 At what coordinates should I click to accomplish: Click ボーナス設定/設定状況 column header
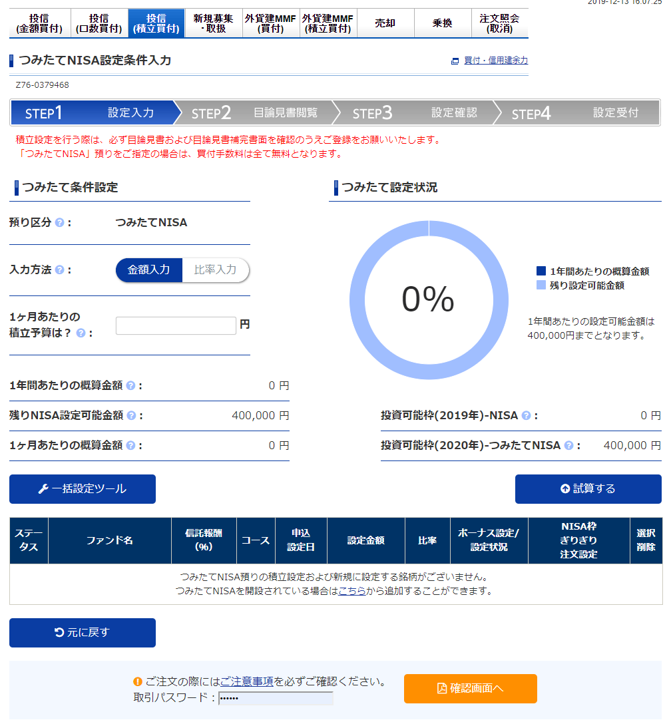coord(489,540)
